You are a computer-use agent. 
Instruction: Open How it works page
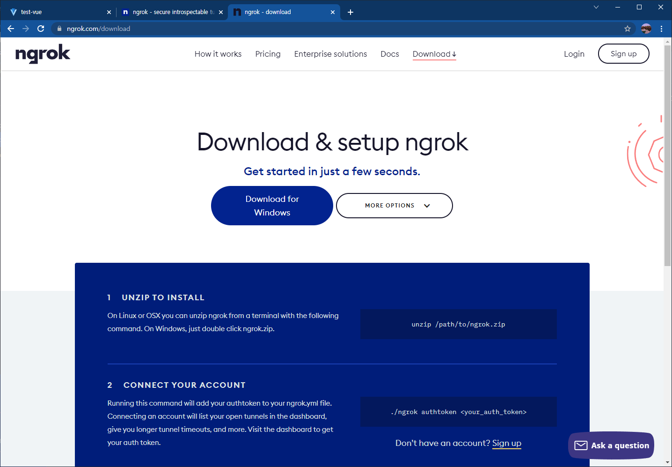pyautogui.click(x=218, y=54)
